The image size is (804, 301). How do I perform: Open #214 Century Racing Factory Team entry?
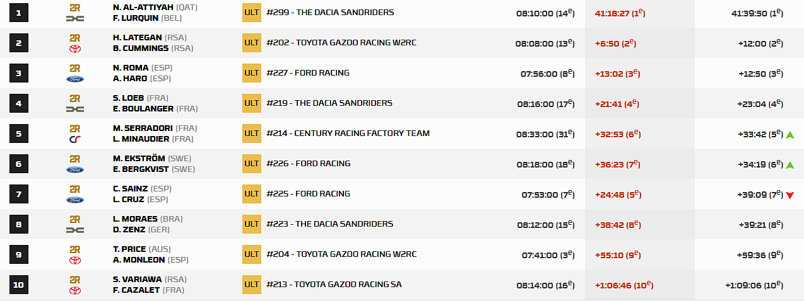click(x=348, y=133)
